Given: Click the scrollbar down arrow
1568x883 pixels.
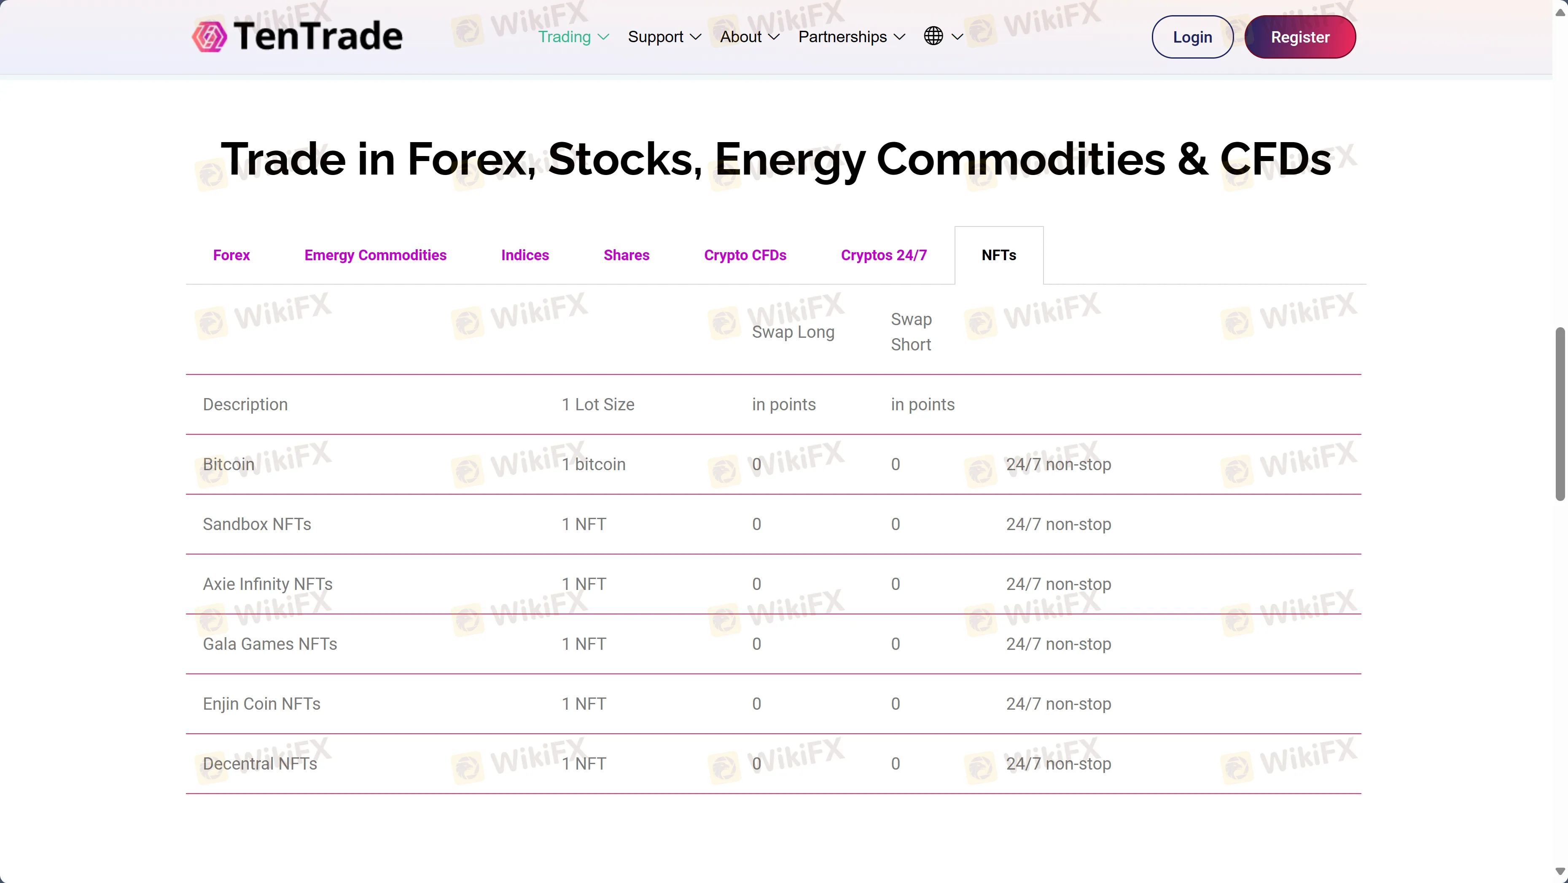Looking at the screenshot, I should [1560, 872].
